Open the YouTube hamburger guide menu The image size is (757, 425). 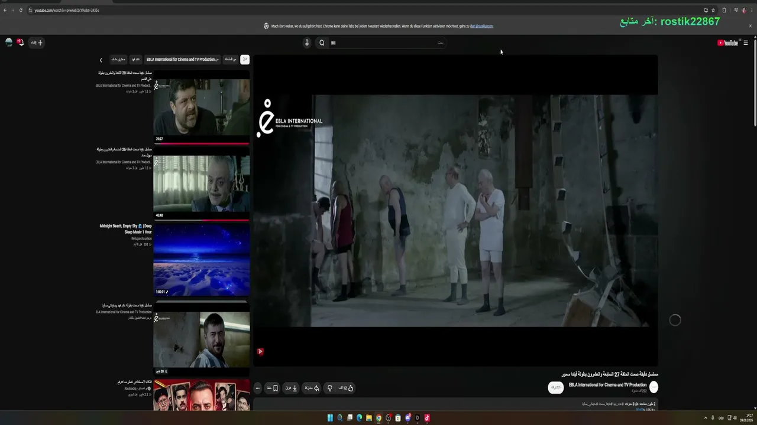(x=746, y=42)
